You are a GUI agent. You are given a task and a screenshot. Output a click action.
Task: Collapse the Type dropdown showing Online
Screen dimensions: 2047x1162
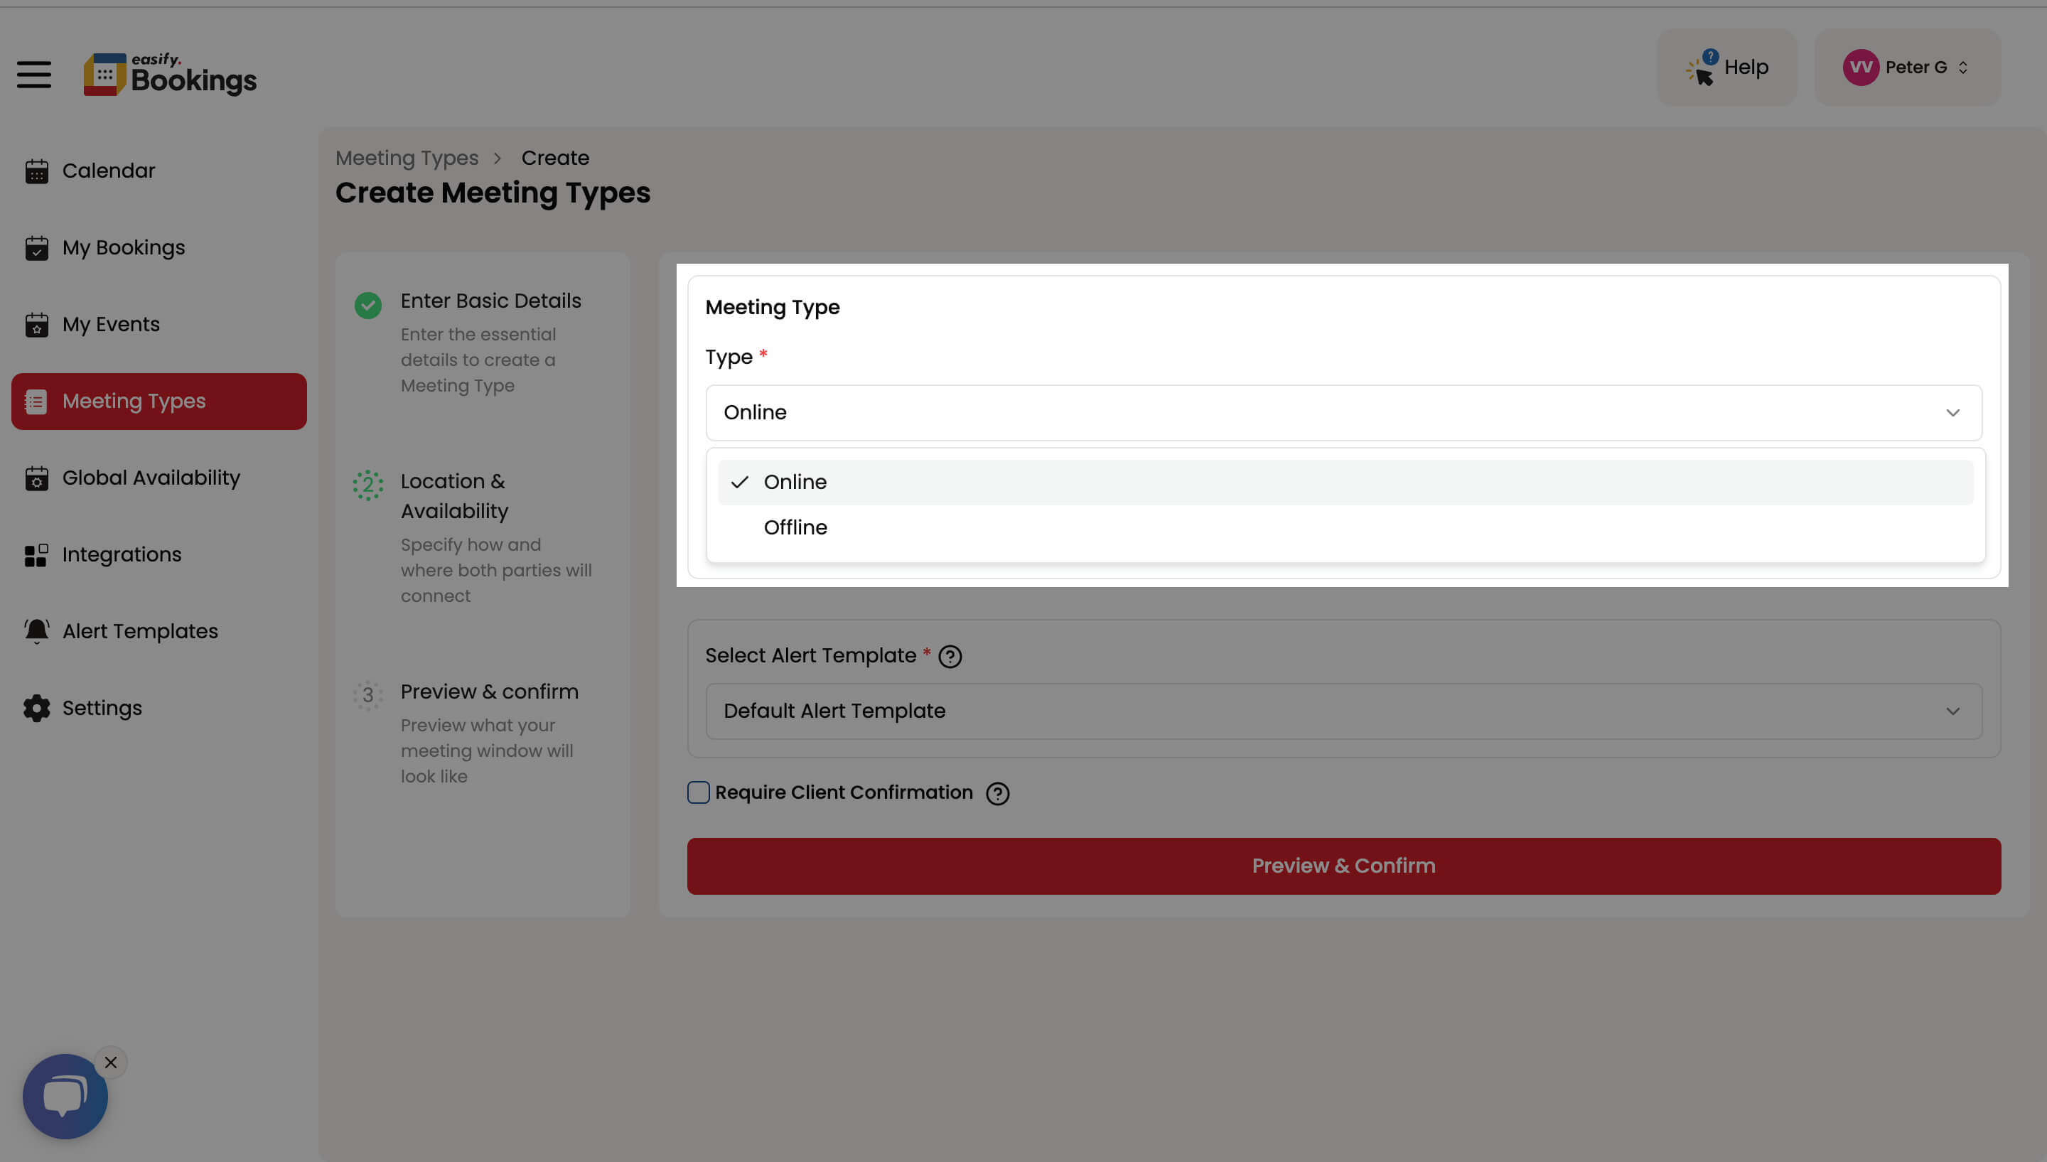click(1343, 413)
